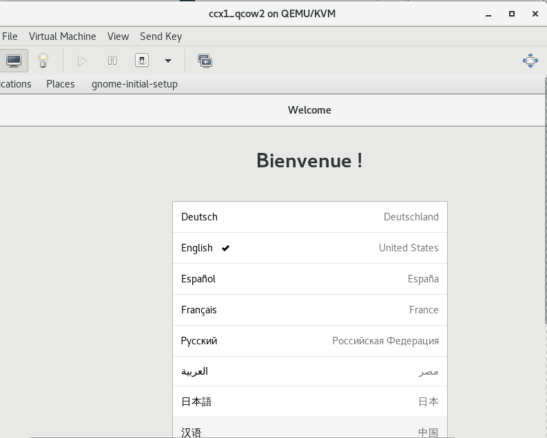The width and height of the screenshot is (547, 438).
Task: Open the Places menu in guest
Action: coord(61,84)
